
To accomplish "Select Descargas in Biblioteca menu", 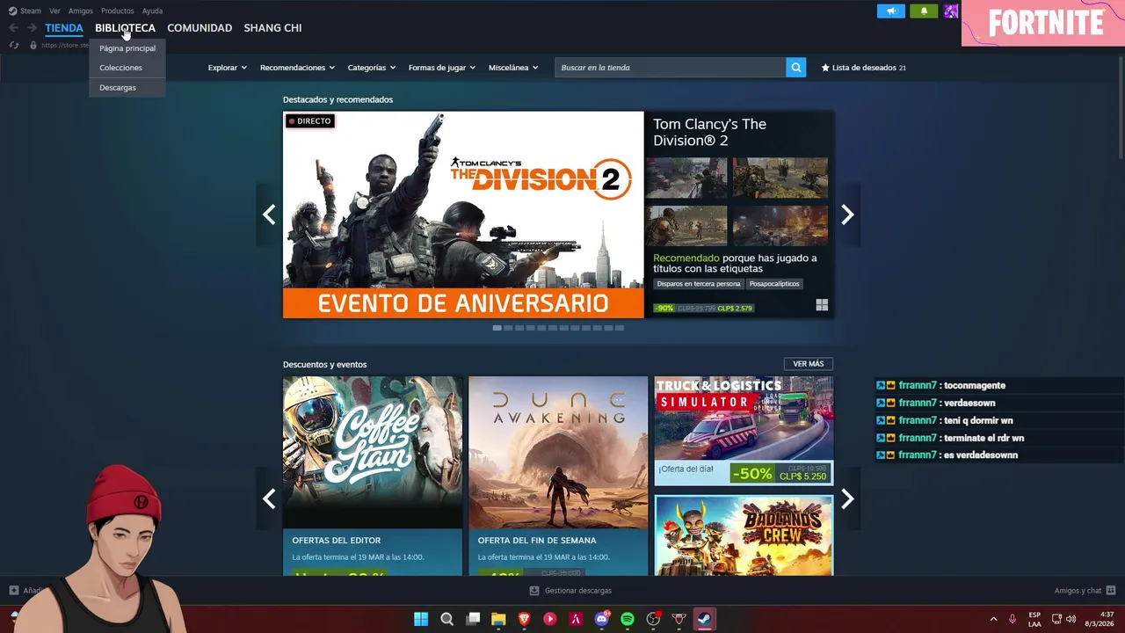I will coord(127,88).
